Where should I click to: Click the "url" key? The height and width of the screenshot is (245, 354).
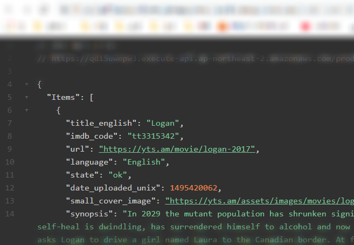78,149
